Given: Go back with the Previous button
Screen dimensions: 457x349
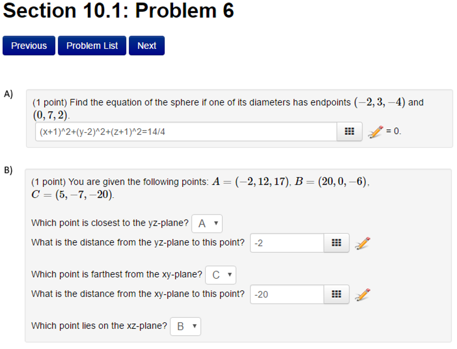Looking at the screenshot, I should (x=29, y=46).
